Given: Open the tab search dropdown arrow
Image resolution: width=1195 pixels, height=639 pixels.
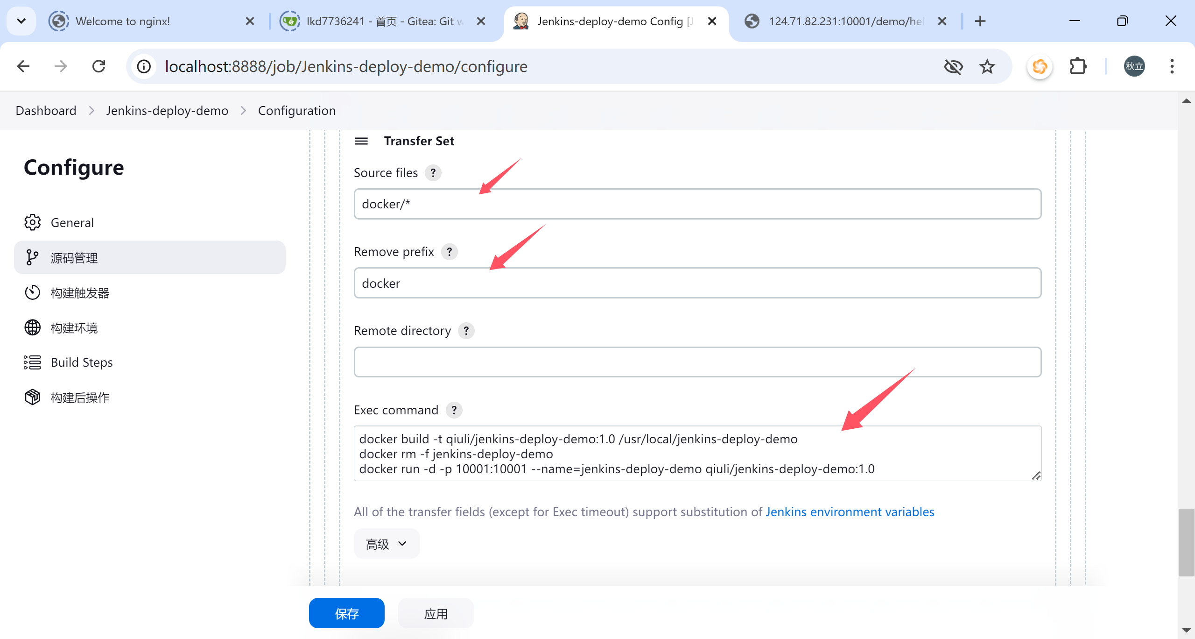Looking at the screenshot, I should pos(21,21).
